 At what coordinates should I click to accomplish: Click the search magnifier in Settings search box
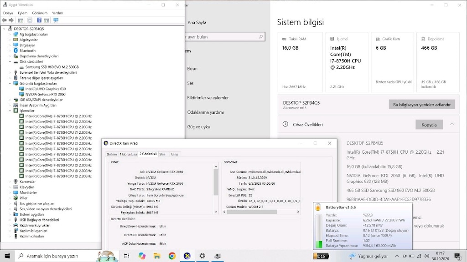point(260,37)
